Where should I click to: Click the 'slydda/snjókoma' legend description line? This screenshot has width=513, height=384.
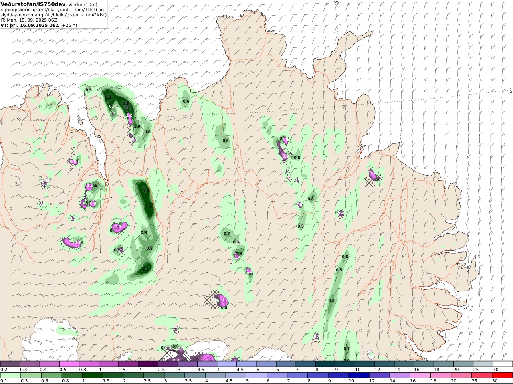[x=54, y=14]
